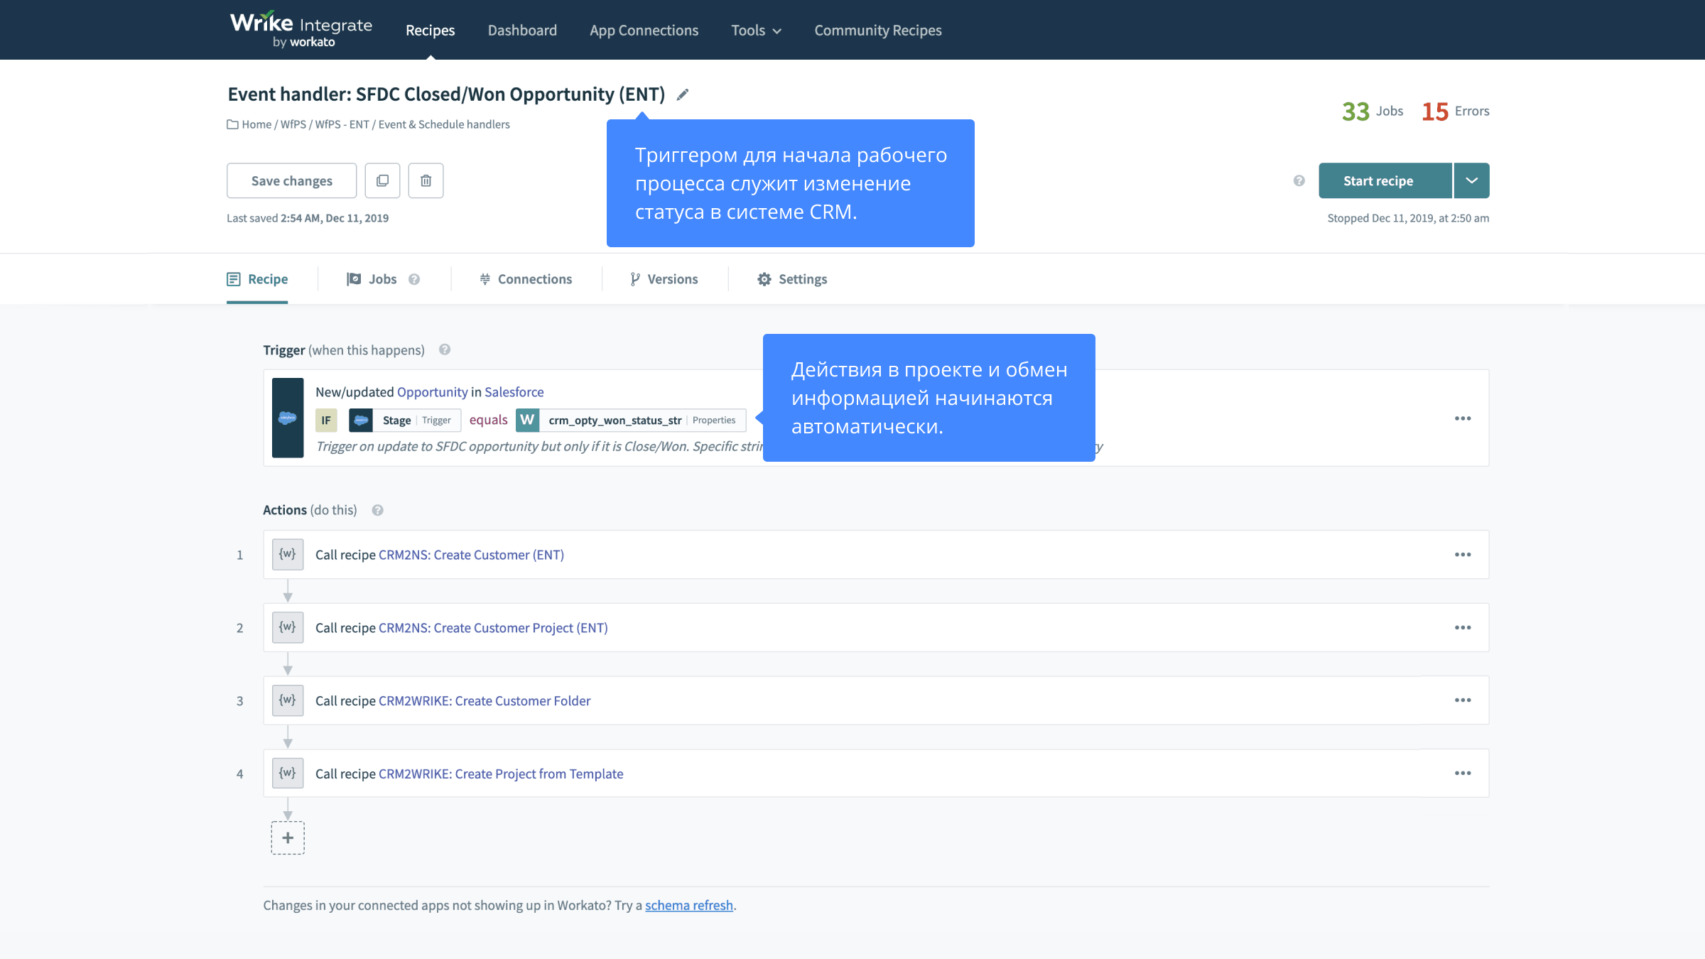
Task: Expand Start recipe dropdown arrow
Action: pos(1471,180)
